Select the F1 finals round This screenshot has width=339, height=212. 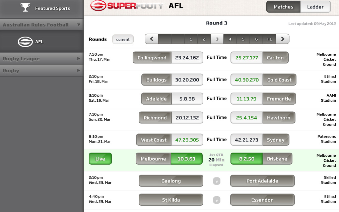click(x=269, y=39)
